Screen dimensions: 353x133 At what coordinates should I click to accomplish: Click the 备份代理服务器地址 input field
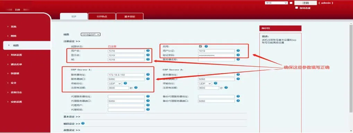tap(216, 97)
